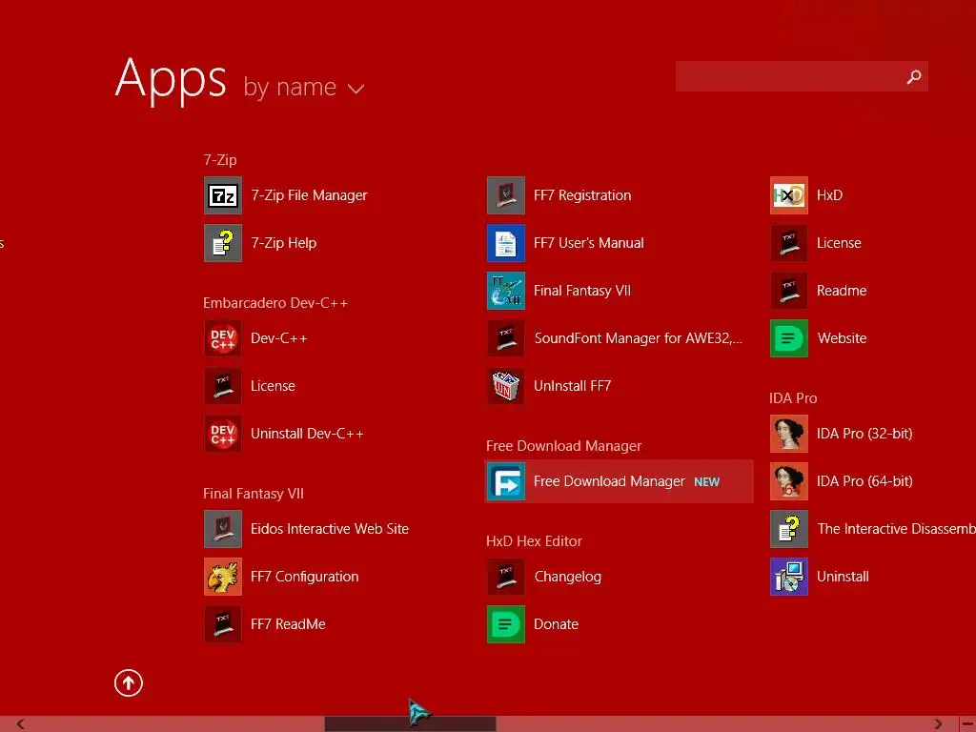
Task: Open The Interactive Disassembler help icon
Action: [x=789, y=529]
